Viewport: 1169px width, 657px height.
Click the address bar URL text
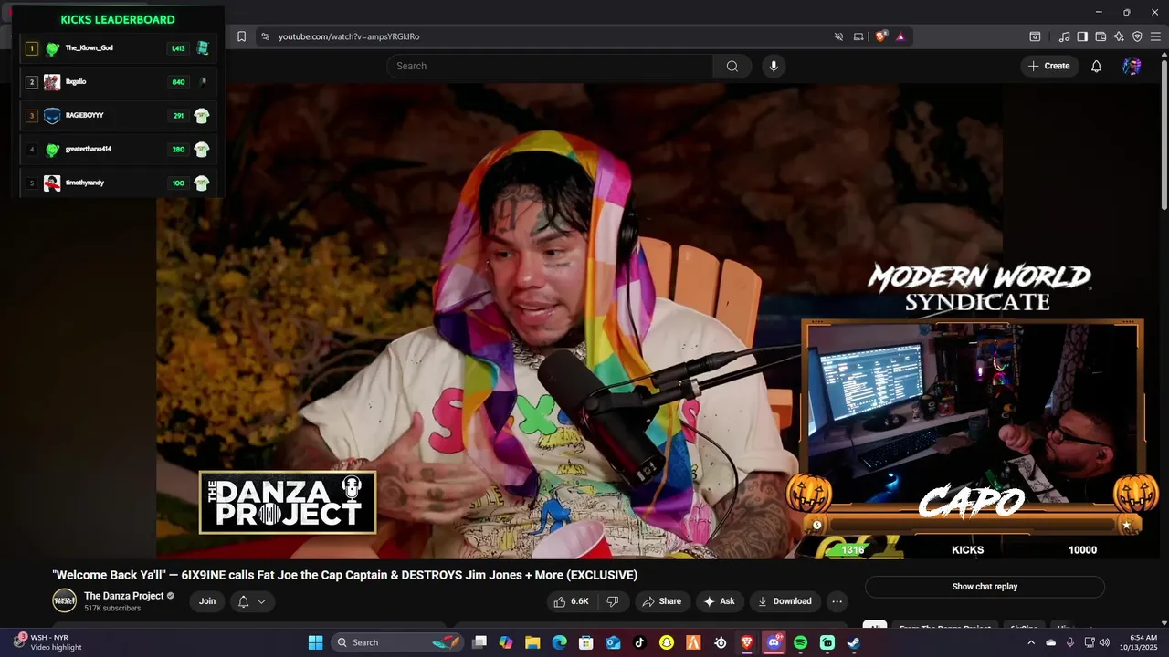coord(349,36)
